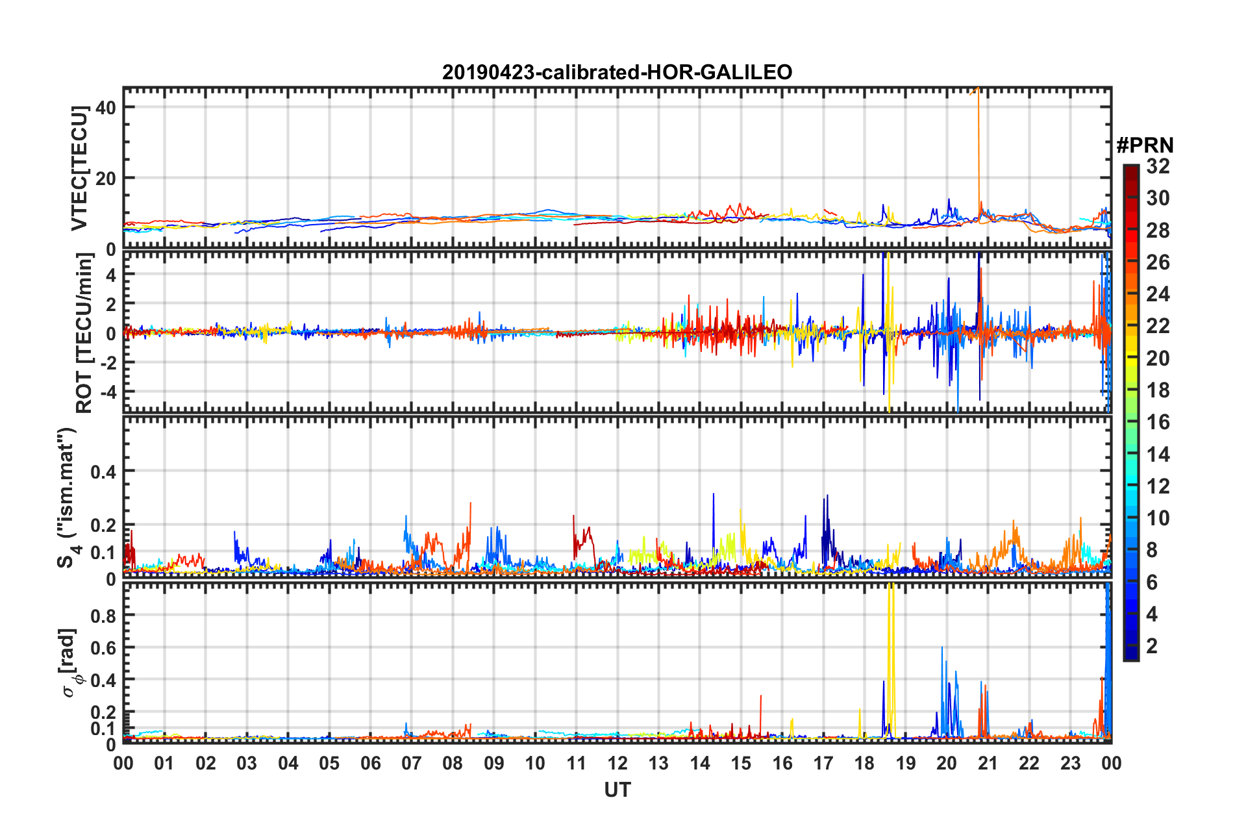Click UT axis hour label 03
Screen dimensions: 1235x826
(x=247, y=764)
